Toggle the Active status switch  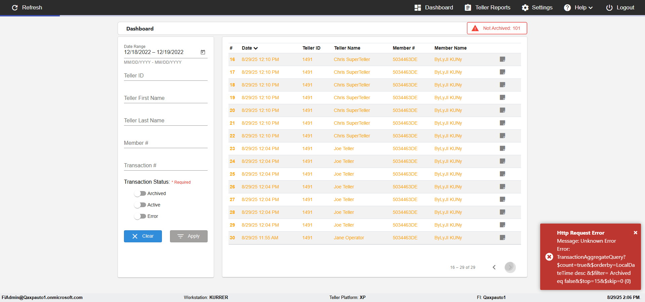click(140, 205)
